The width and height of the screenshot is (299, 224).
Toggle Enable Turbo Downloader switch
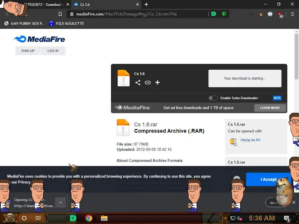point(213,98)
